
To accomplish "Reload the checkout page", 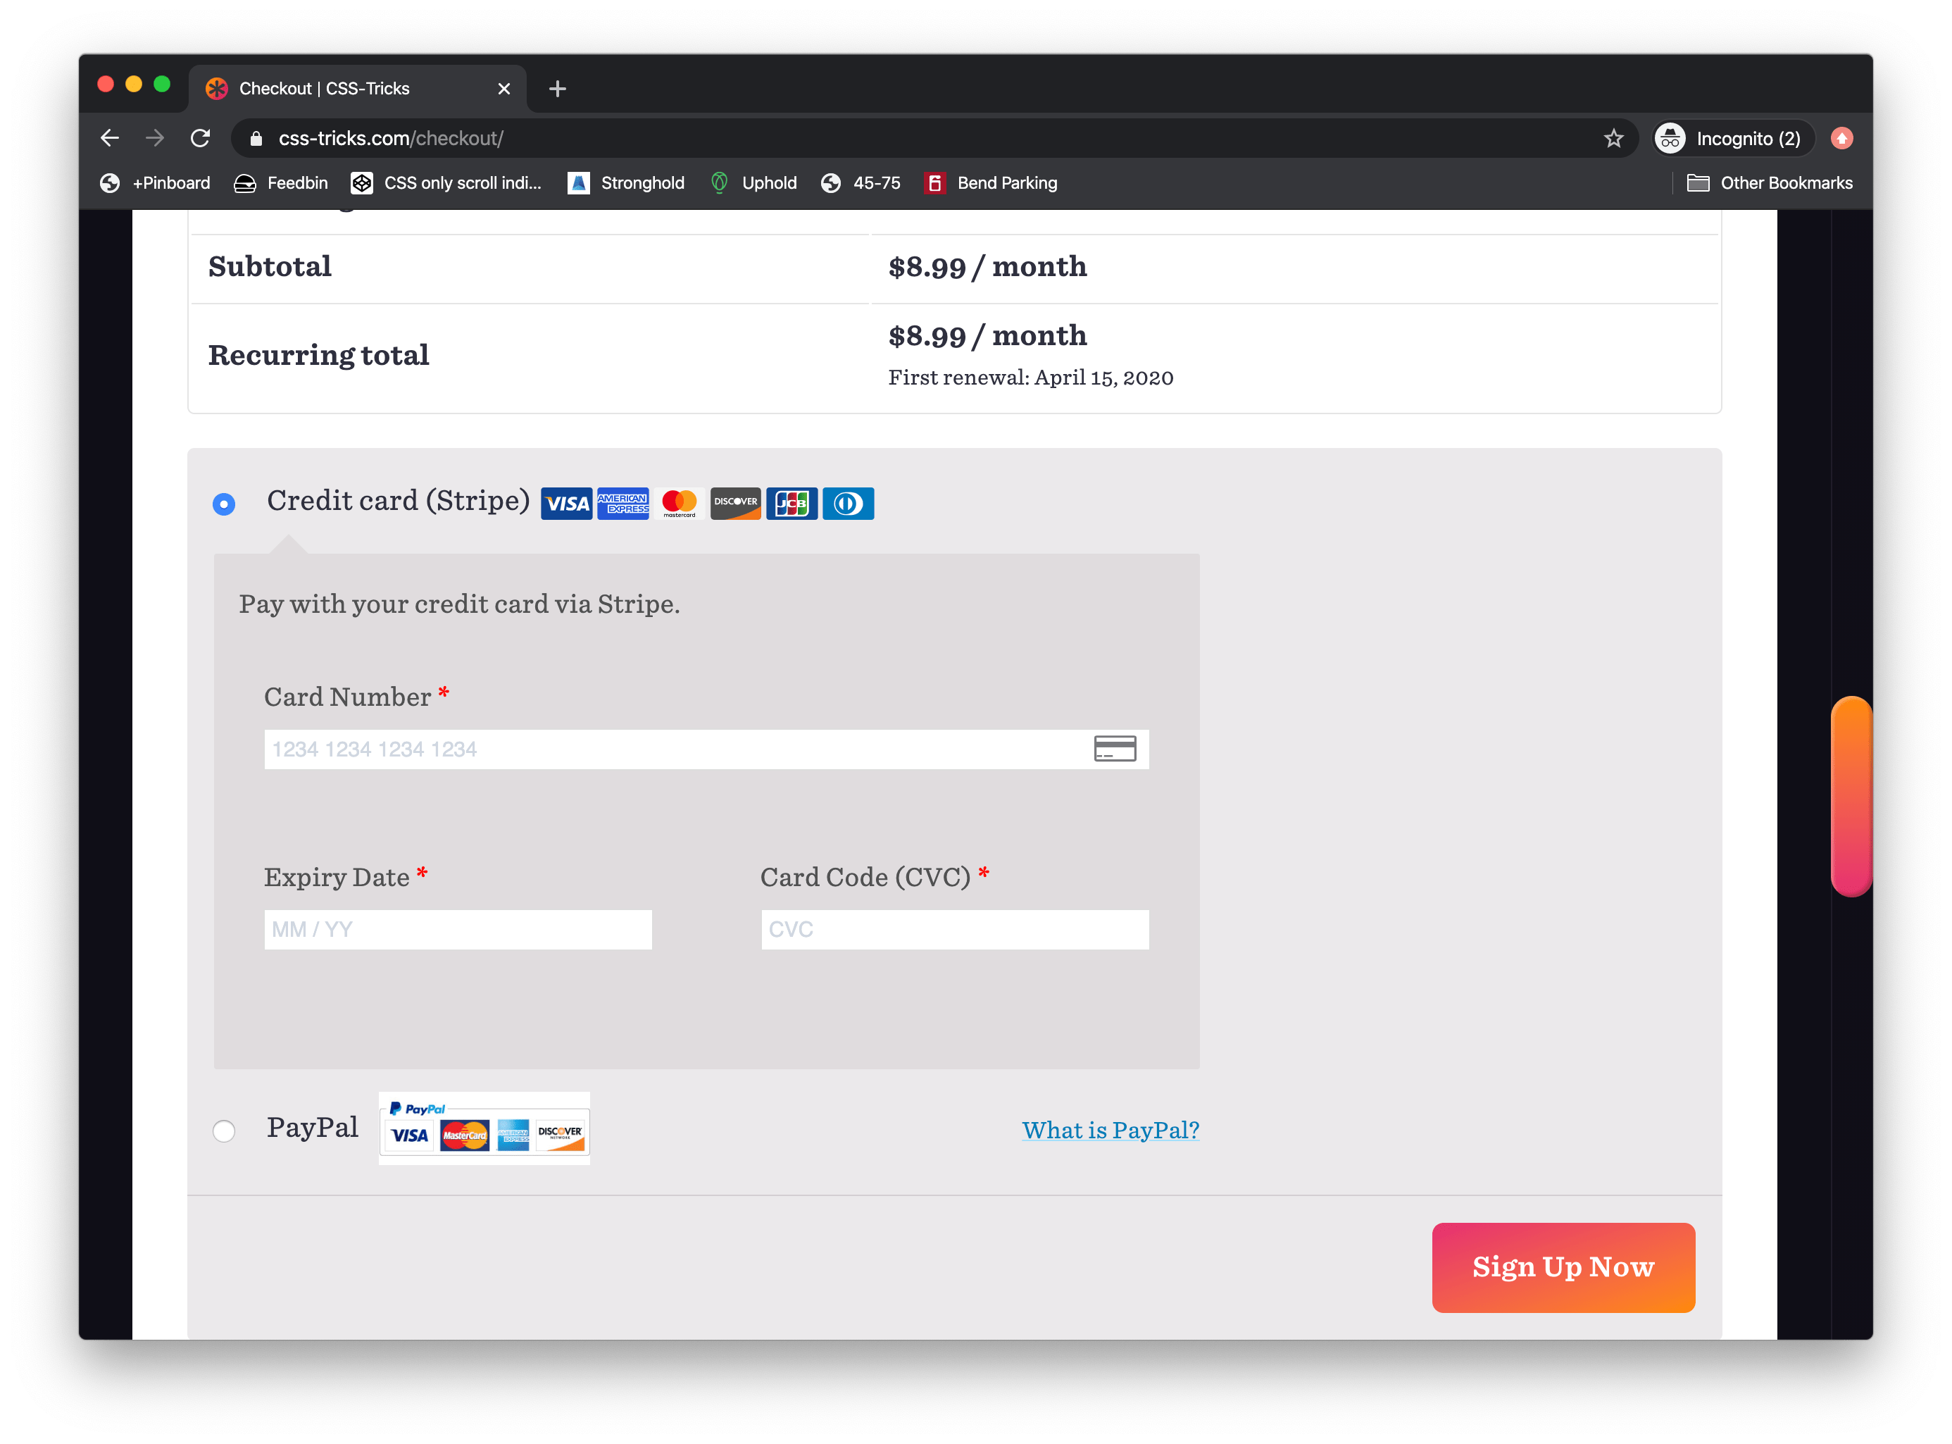I will click(x=200, y=138).
